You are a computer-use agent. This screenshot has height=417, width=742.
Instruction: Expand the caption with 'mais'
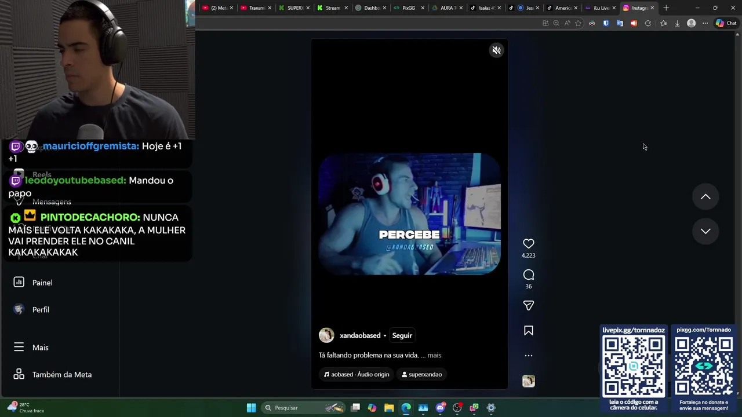click(x=434, y=355)
